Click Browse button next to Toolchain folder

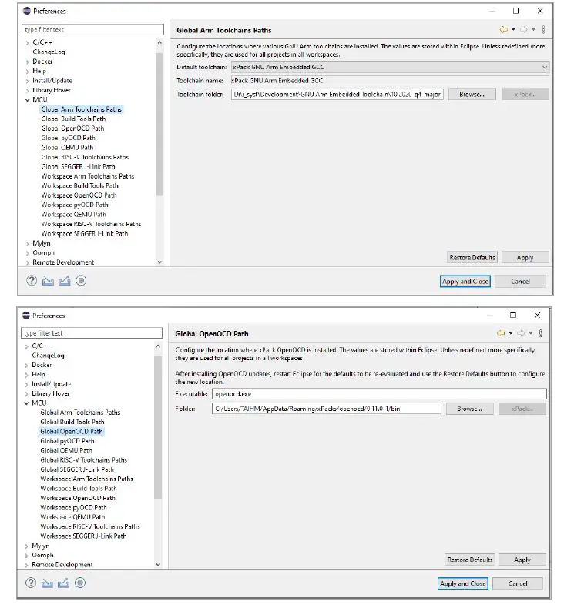472,94
